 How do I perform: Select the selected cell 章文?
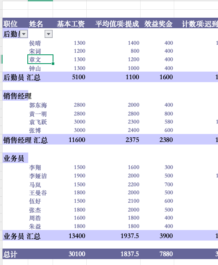40,59
